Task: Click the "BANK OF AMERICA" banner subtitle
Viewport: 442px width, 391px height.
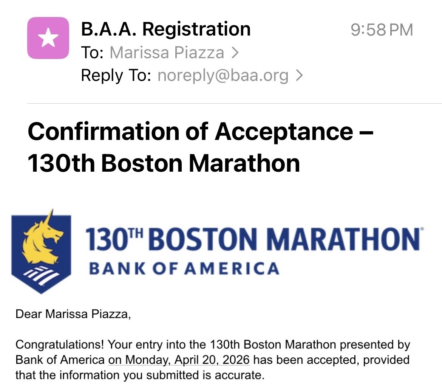Action: (184, 268)
